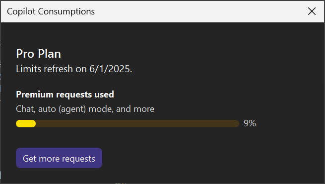
Task: Select the 9% usage label
Action: point(250,123)
